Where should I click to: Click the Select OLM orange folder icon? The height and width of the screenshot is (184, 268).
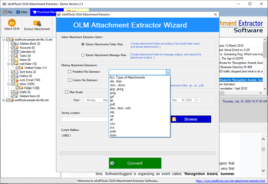tap(12, 22)
